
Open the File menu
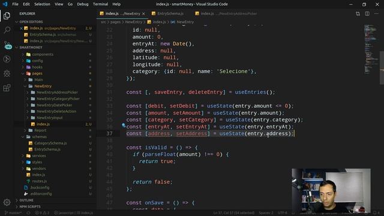coord(15,4)
